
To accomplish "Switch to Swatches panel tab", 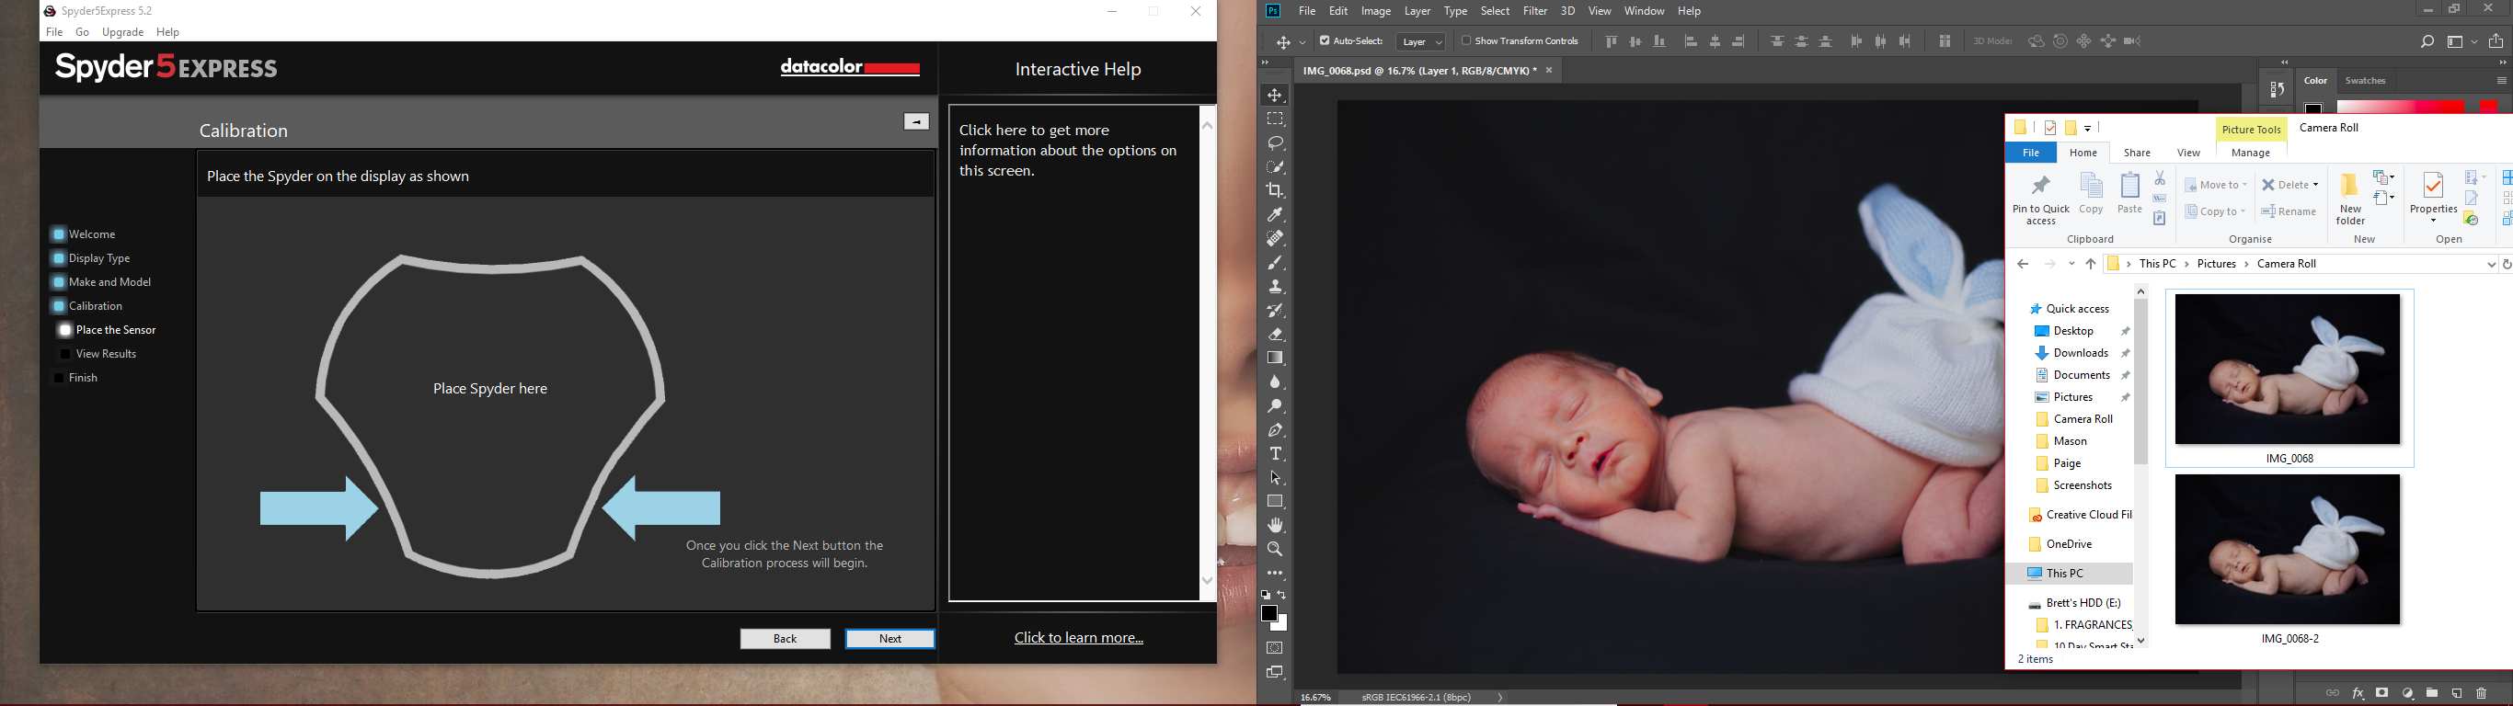I will 2366,81.
